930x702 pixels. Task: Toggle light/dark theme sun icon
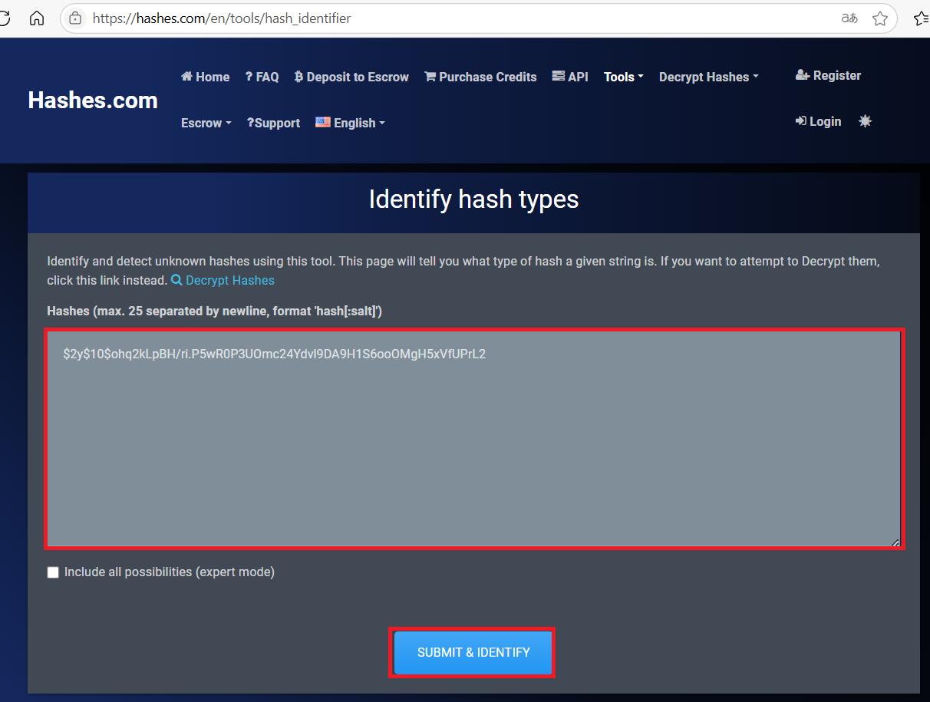point(865,121)
